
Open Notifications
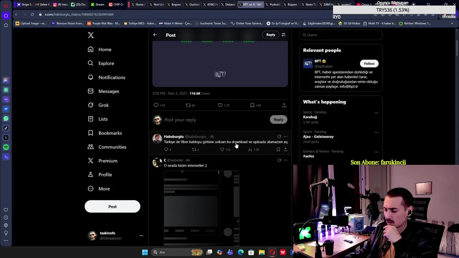107,77
